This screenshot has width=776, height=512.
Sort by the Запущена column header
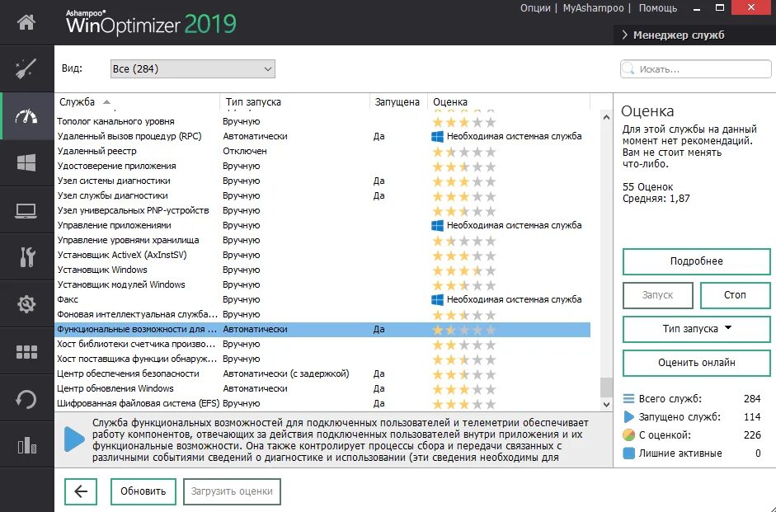[398, 102]
